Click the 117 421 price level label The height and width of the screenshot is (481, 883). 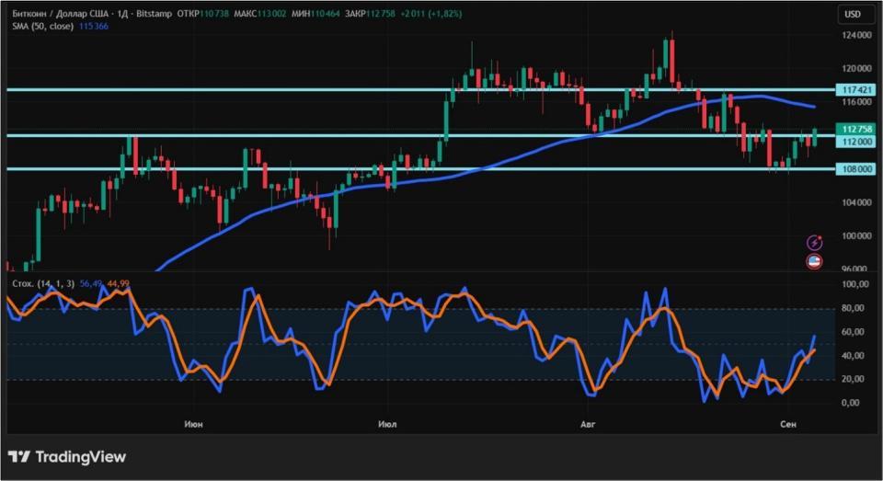click(855, 89)
